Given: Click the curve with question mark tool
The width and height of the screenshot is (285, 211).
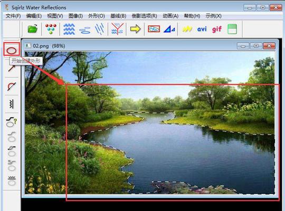Looking at the screenshot, I should pyautogui.click(x=12, y=122).
